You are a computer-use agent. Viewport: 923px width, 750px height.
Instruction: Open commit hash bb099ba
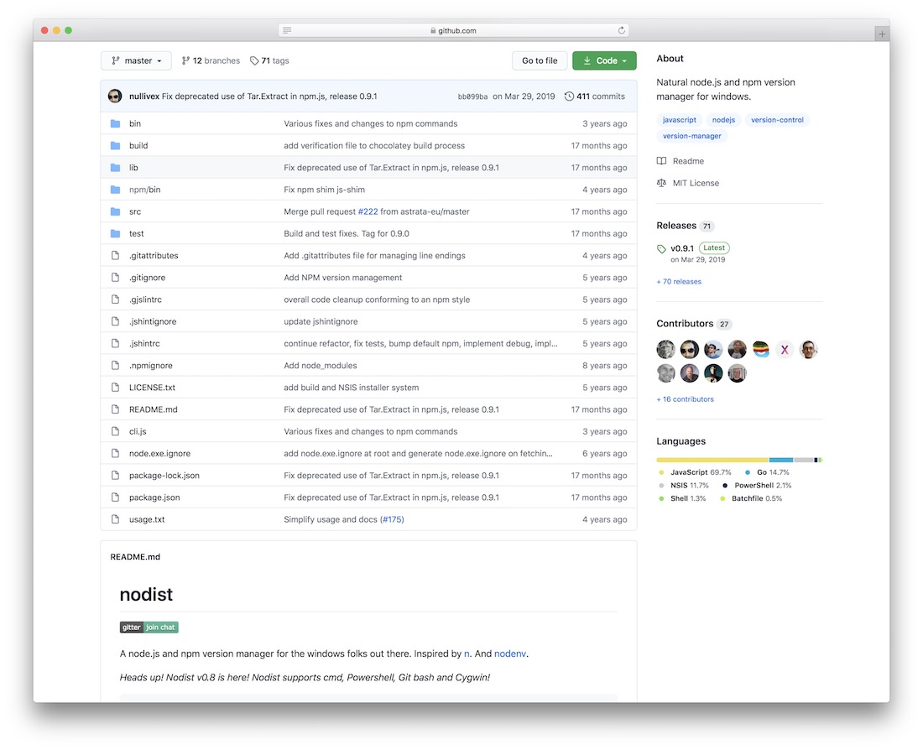pos(472,96)
